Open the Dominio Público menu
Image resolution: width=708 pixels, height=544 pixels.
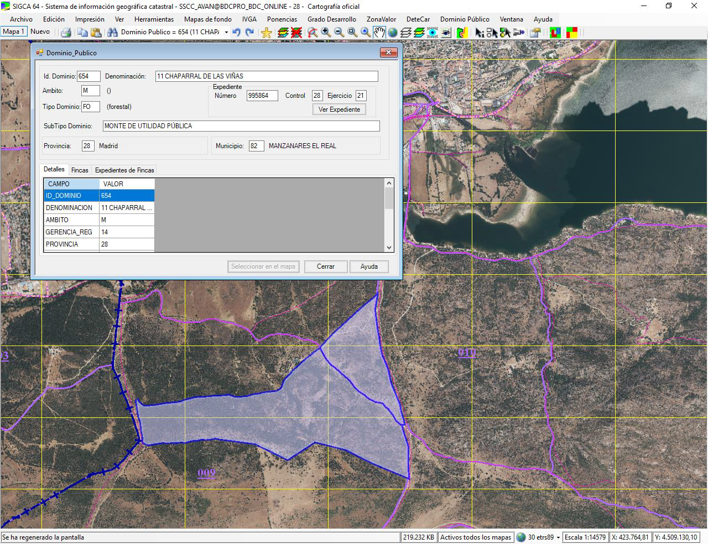click(464, 19)
